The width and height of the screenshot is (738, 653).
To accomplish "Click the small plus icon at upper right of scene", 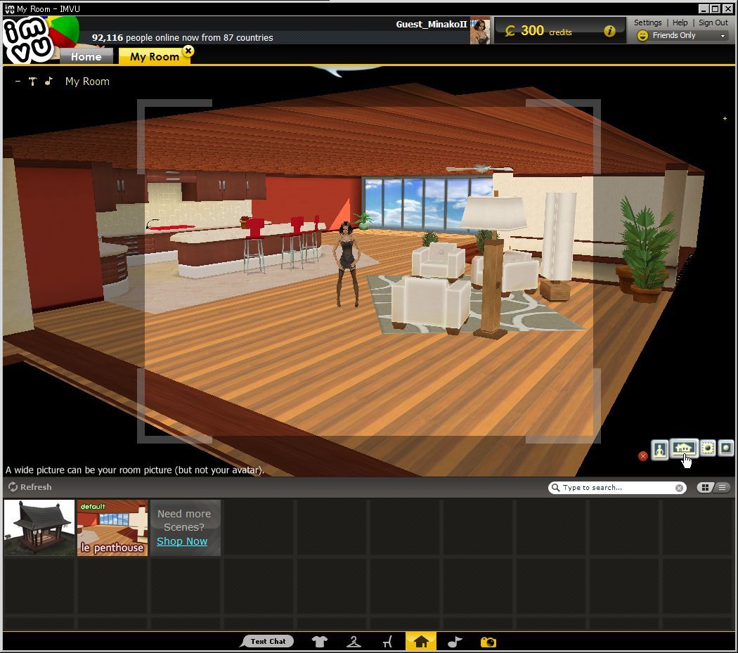I will [725, 119].
